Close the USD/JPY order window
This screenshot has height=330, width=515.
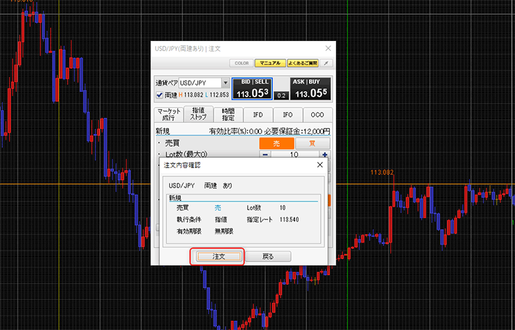(x=328, y=47)
